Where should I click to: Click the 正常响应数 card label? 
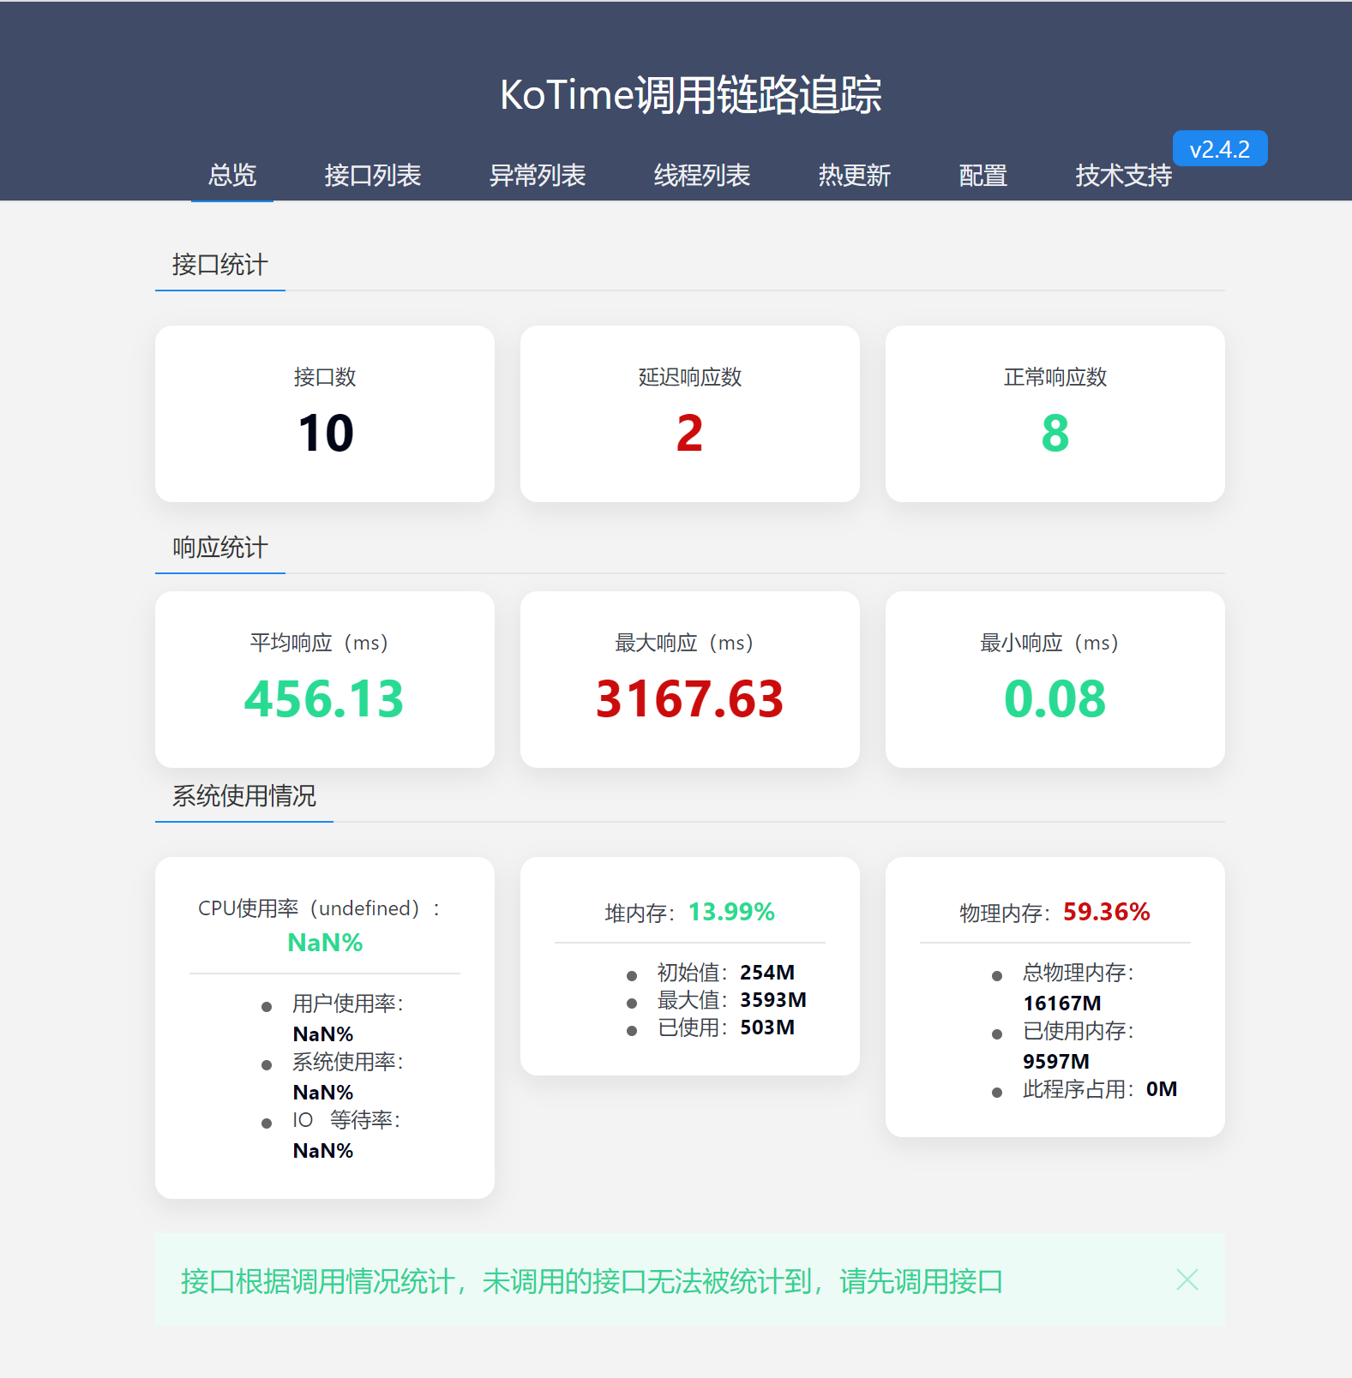[1055, 377]
